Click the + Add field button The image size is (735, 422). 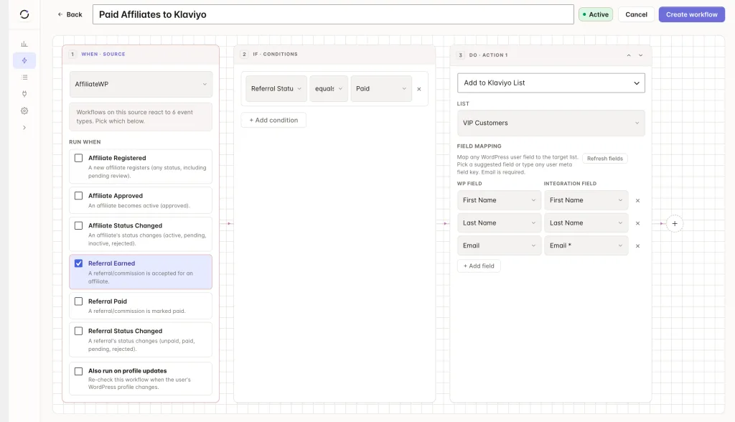point(479,266)
